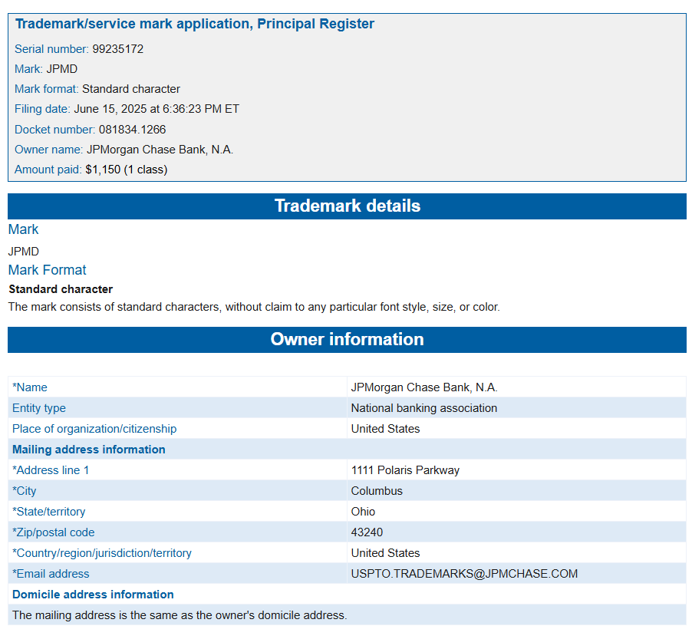Select 'United States' in the country row

tap(385, 553)
